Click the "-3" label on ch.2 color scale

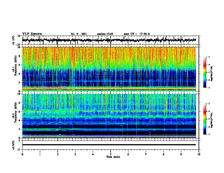208,104
